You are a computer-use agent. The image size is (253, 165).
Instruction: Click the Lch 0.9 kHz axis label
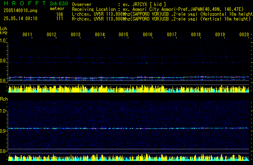[x=3, y=61]
